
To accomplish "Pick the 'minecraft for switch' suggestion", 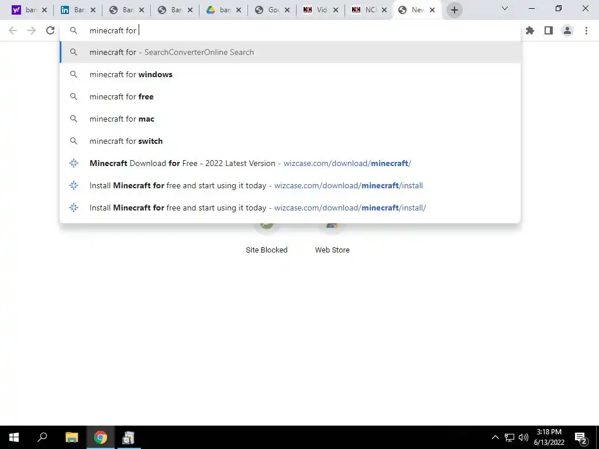I will pos(290,141).
